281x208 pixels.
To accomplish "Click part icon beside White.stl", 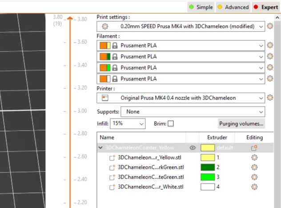I will (112, 187).
